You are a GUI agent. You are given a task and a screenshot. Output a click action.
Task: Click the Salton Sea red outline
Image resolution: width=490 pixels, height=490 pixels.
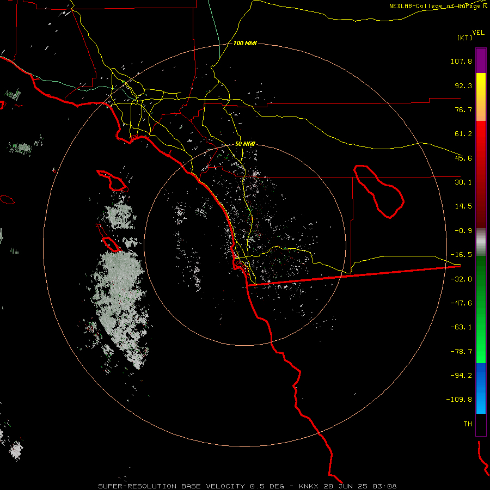(379, 191)
